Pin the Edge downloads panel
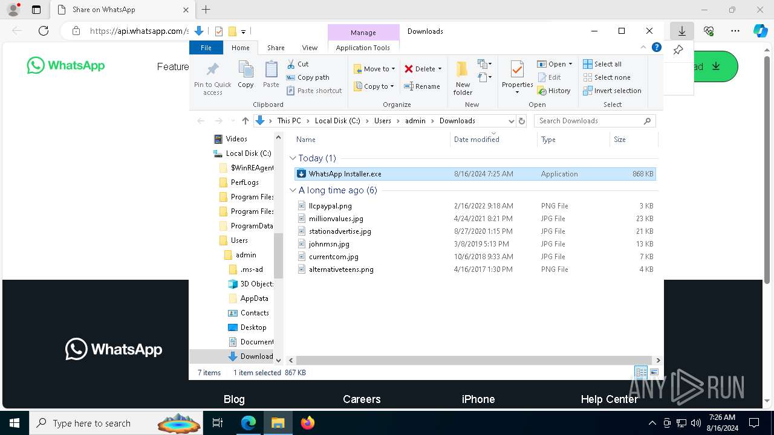This screenshot has width=774, height=435. click(x=678, y=50)
